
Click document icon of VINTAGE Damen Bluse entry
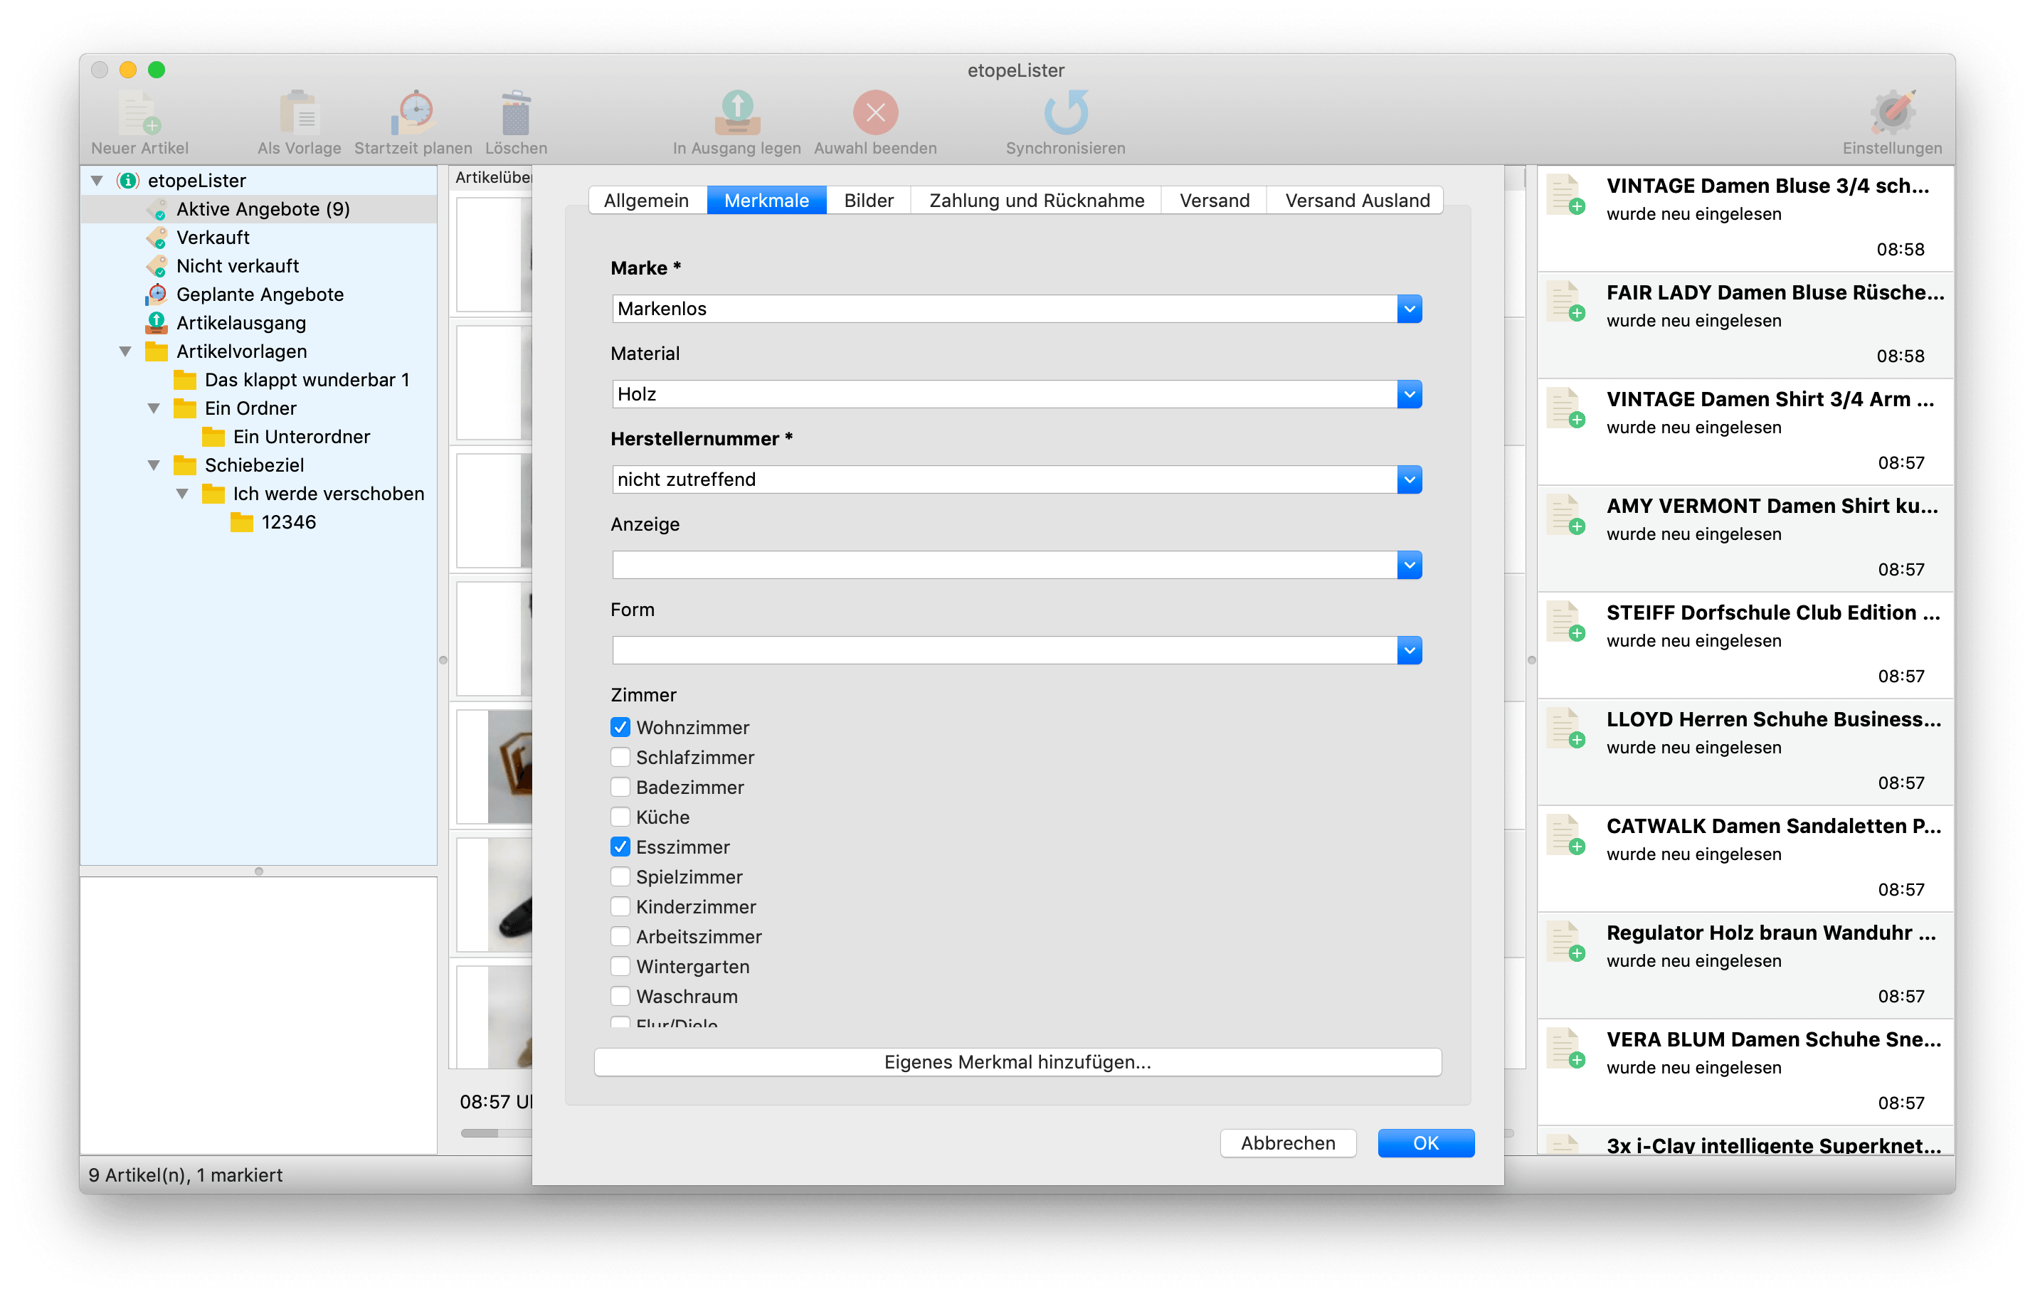[x=1566, y=194]
